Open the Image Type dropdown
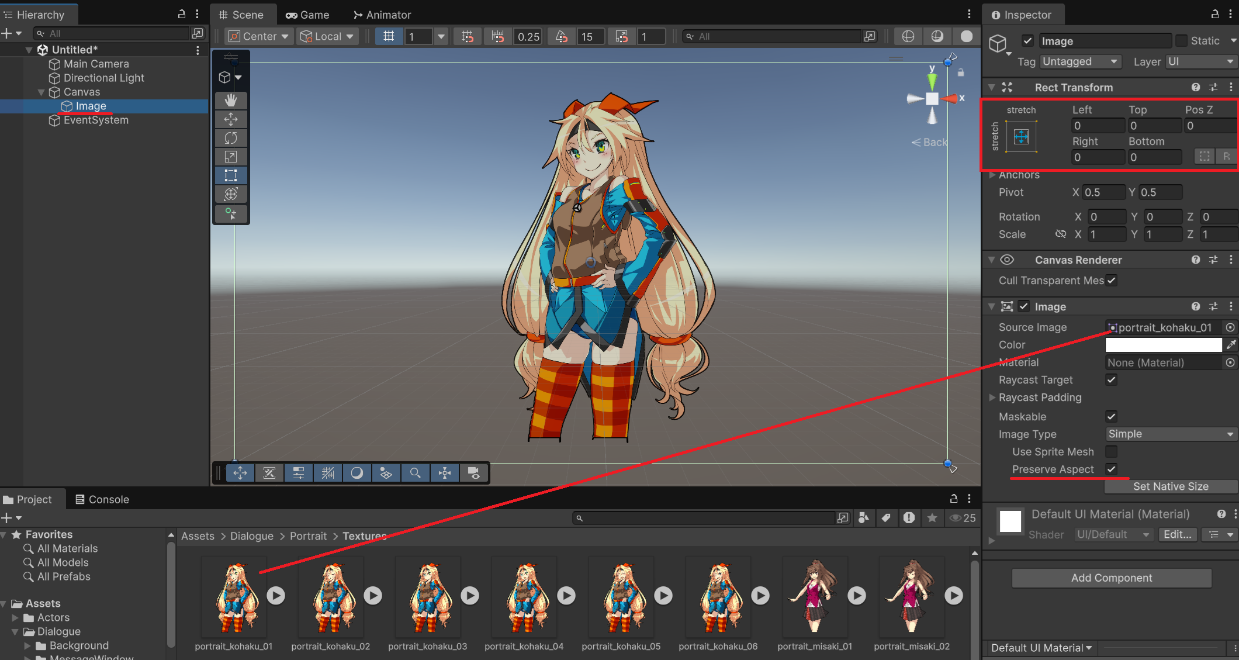Screen dimensions: 1239x660 pos(1171,434)
